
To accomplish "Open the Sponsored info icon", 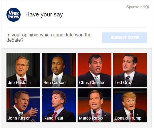I will [x=147, y=7].
